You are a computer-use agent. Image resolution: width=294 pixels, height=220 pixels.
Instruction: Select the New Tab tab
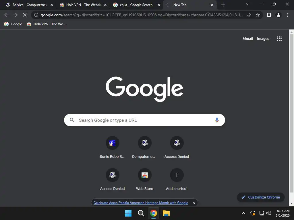point(189,5)
